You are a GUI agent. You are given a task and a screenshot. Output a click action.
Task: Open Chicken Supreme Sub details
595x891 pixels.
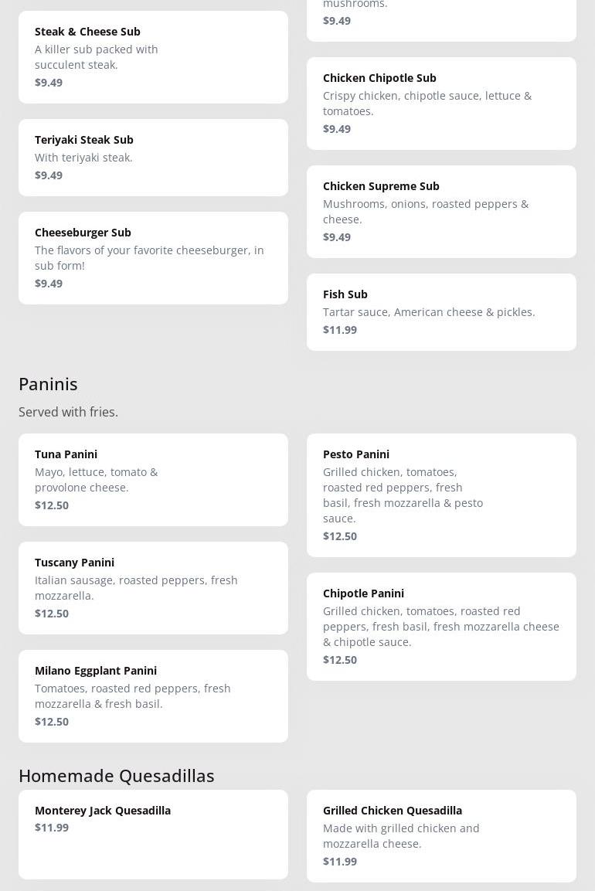(x=441, y=212)
